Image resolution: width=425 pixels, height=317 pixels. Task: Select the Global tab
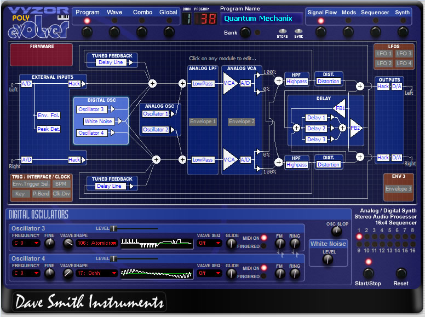168,13
